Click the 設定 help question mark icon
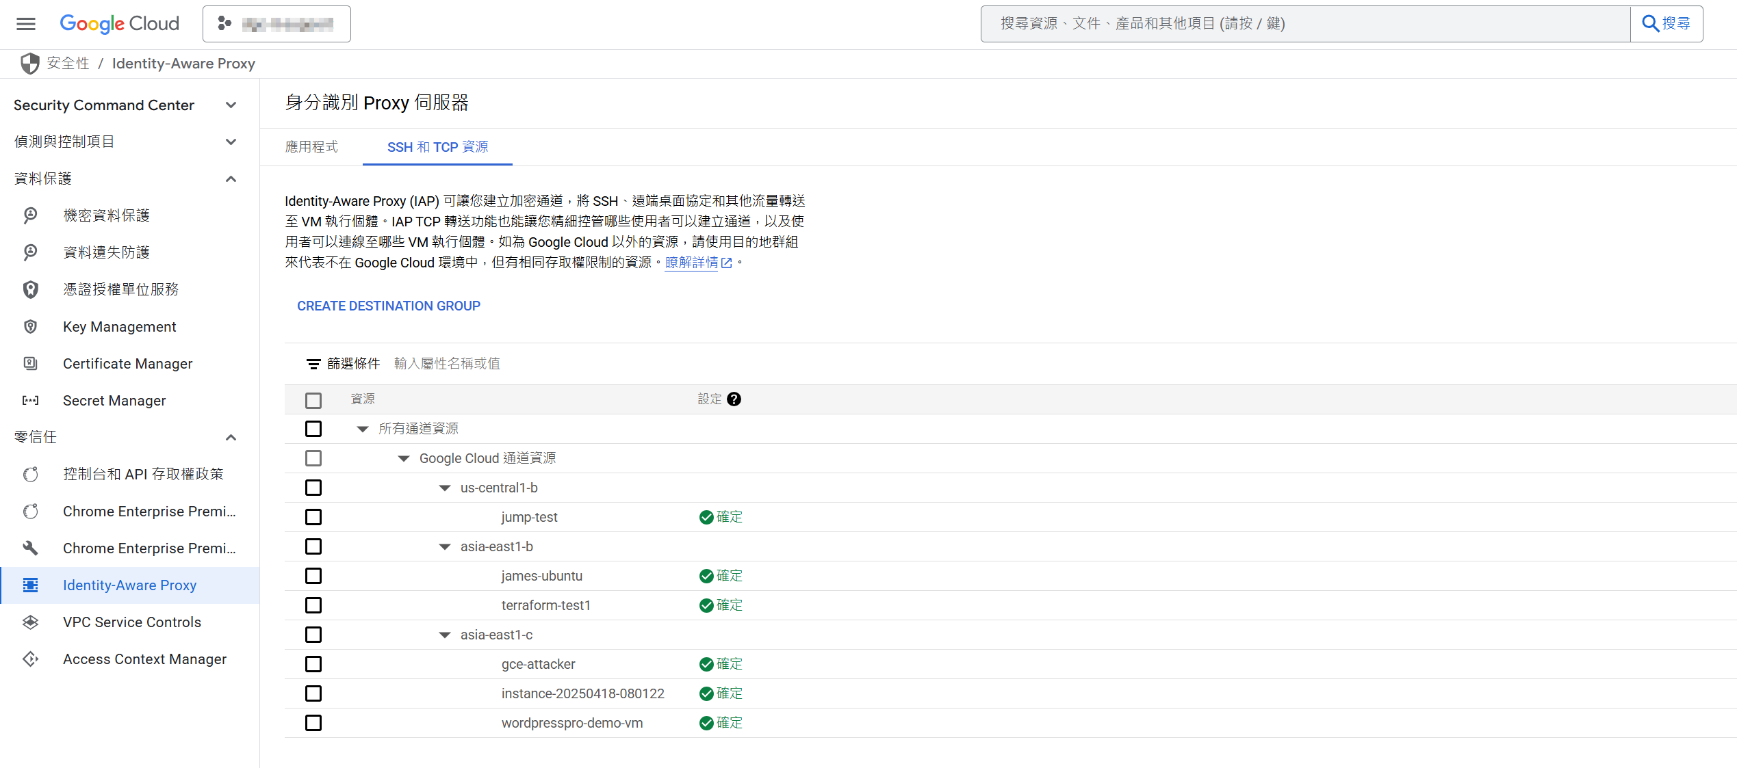1737x768 pixels. pyautogui.click(x=734, y=399)
